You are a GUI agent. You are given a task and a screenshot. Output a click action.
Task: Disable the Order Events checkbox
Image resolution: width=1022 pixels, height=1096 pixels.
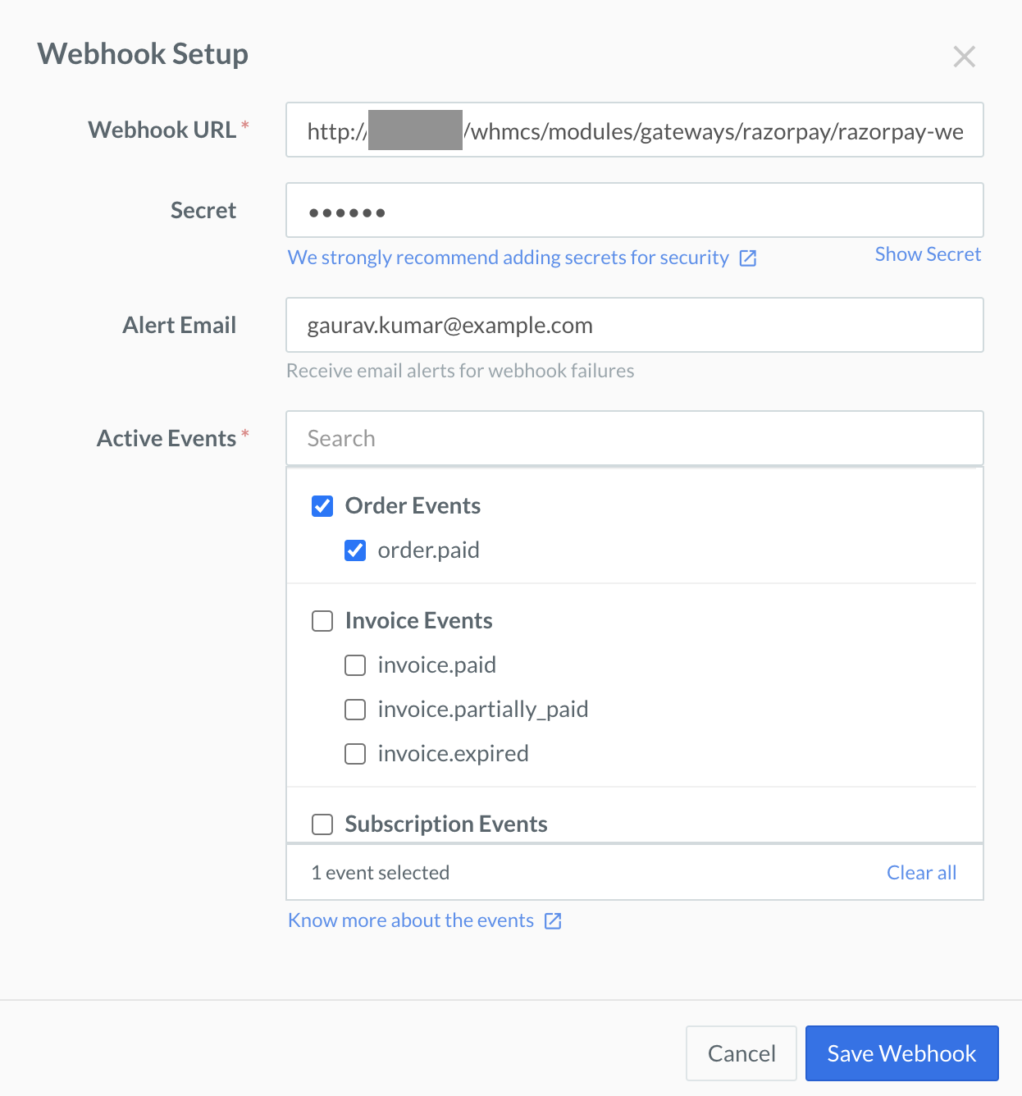coord(322,506)
